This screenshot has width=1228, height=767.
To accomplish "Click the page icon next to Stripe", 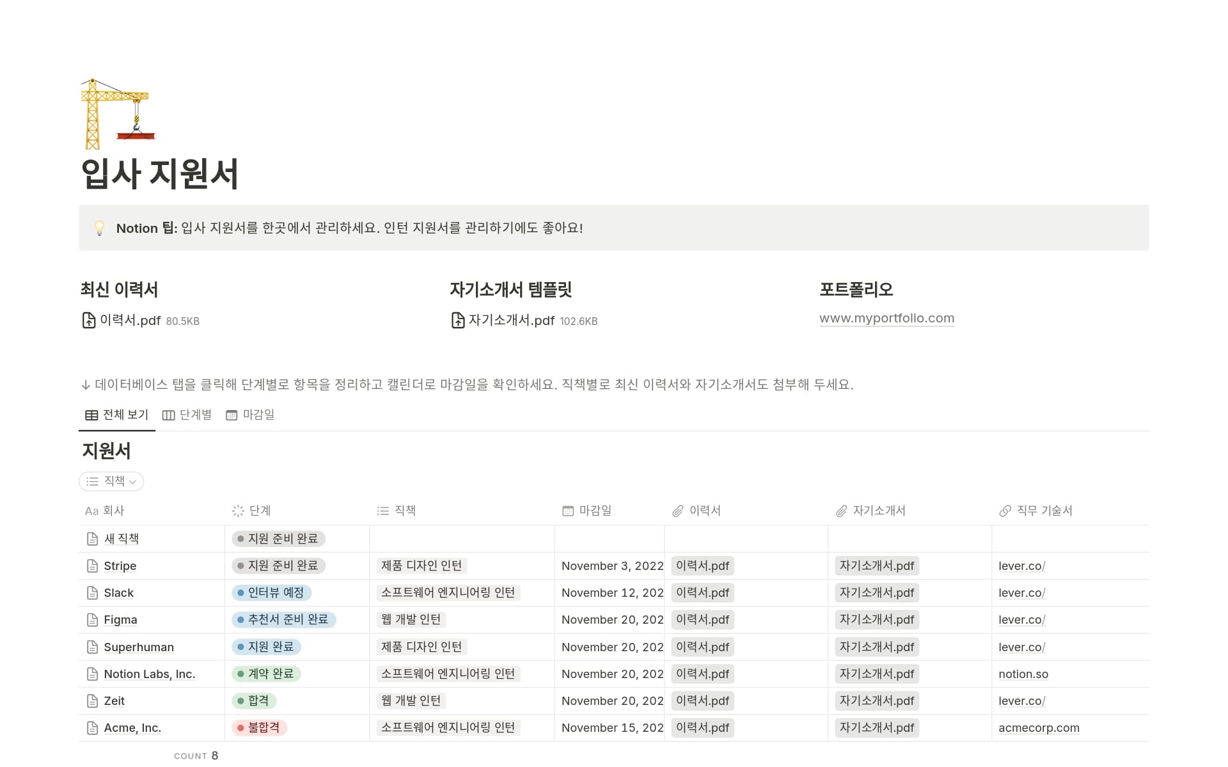I will 92,566.
